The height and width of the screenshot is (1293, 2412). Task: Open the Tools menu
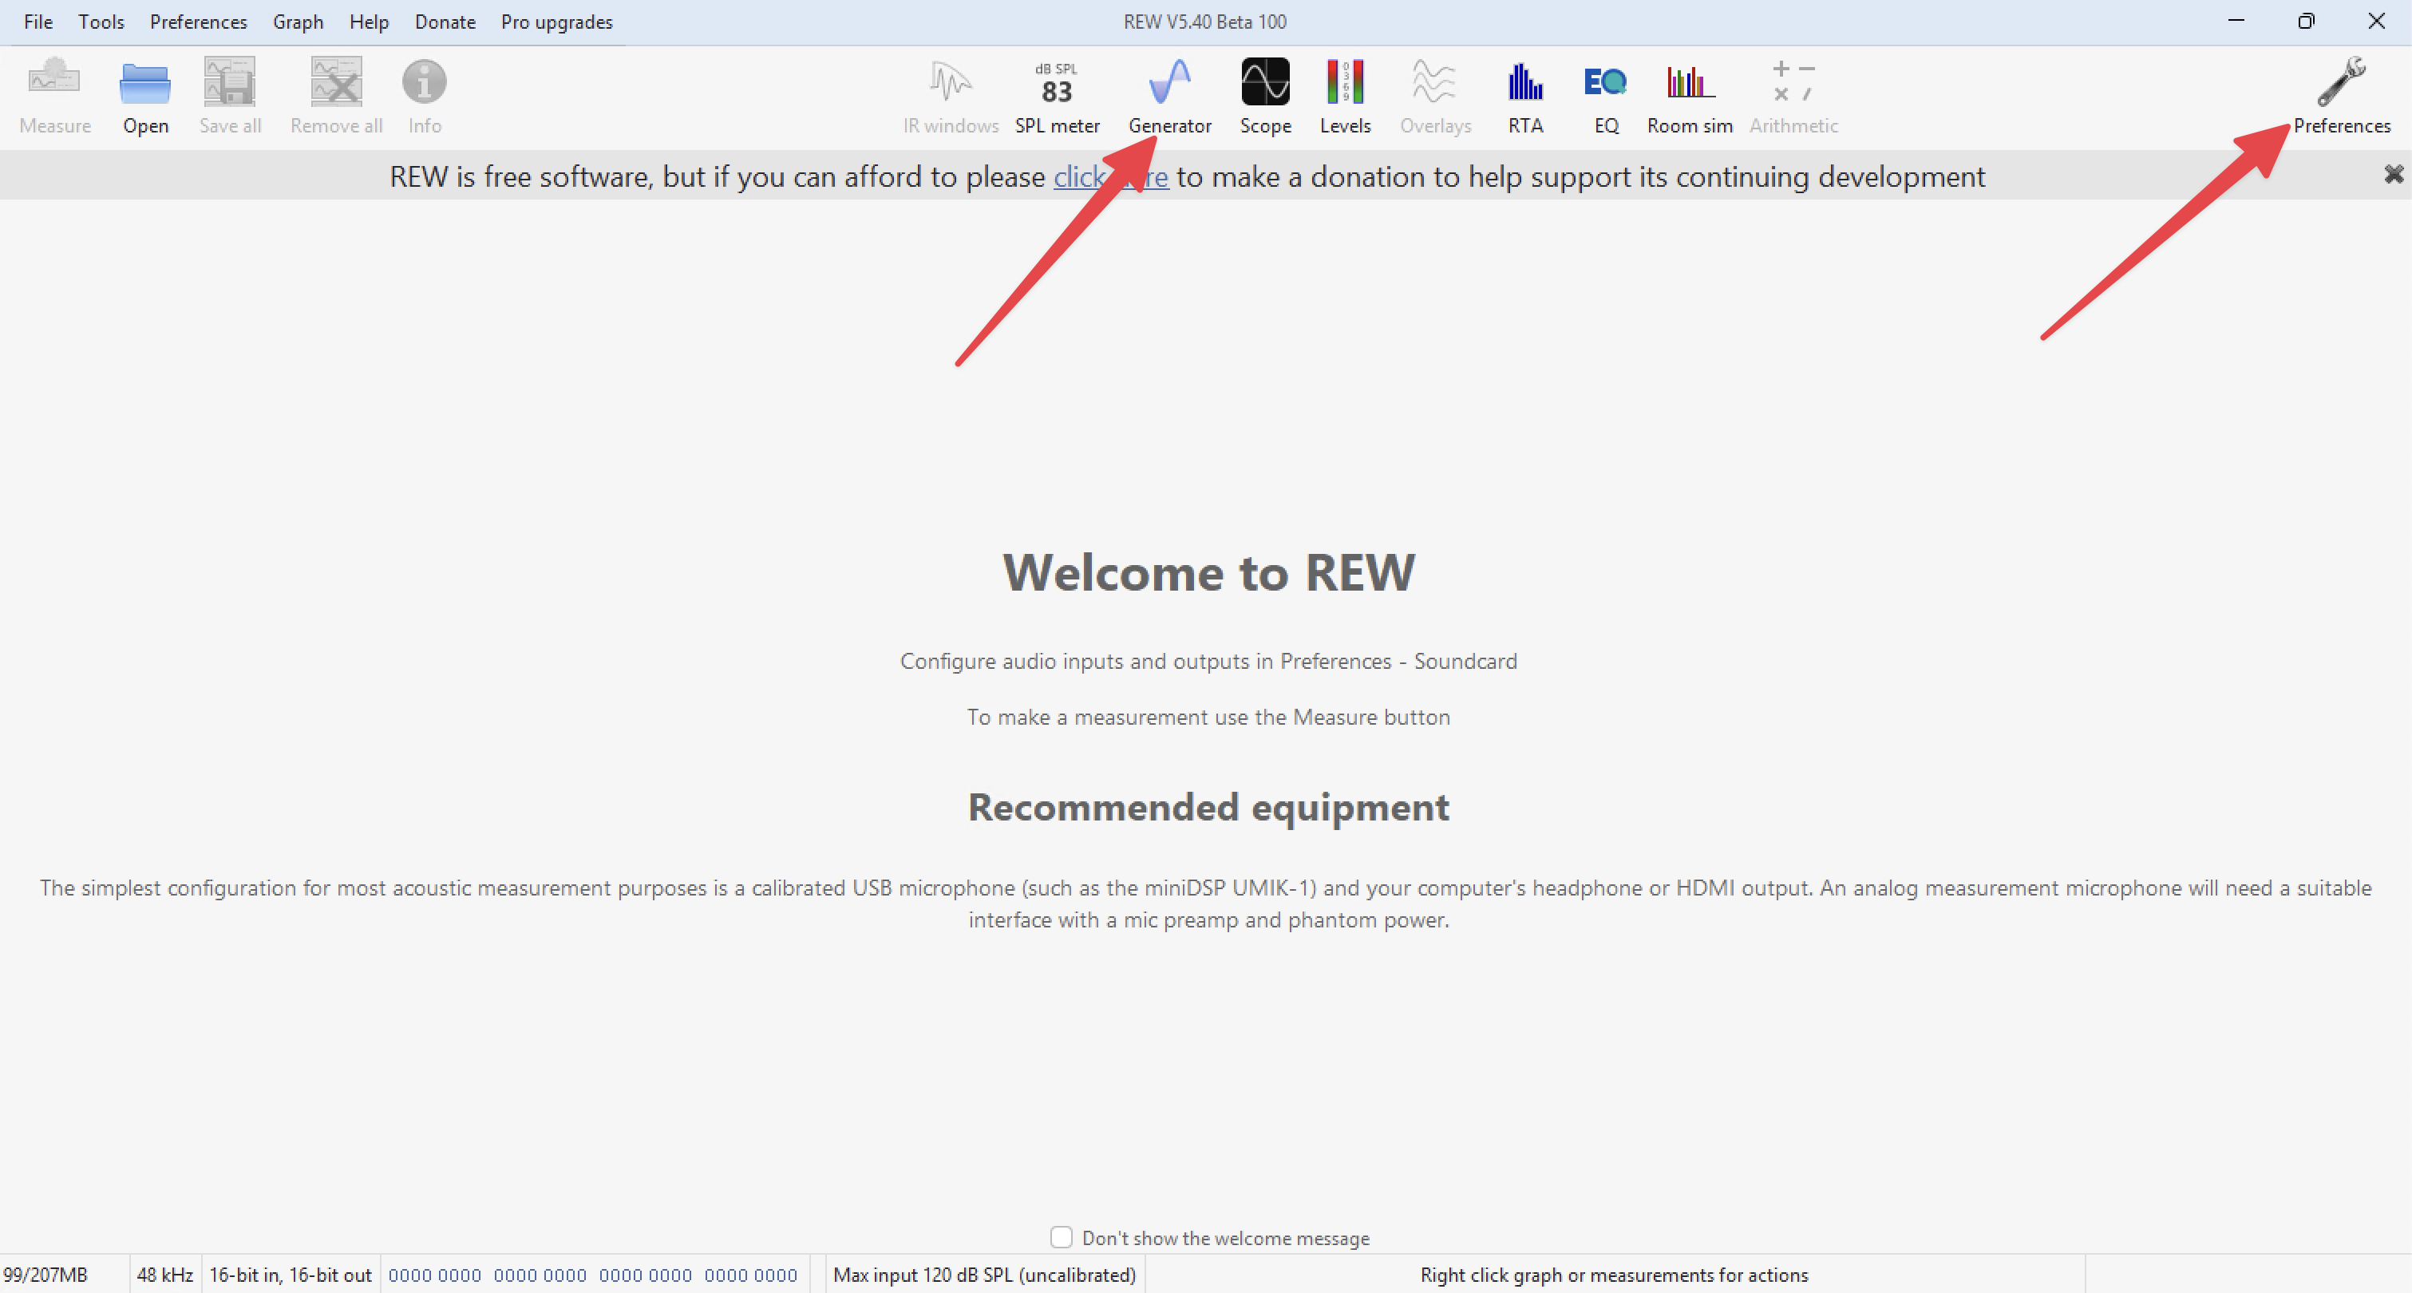point(101,22)
